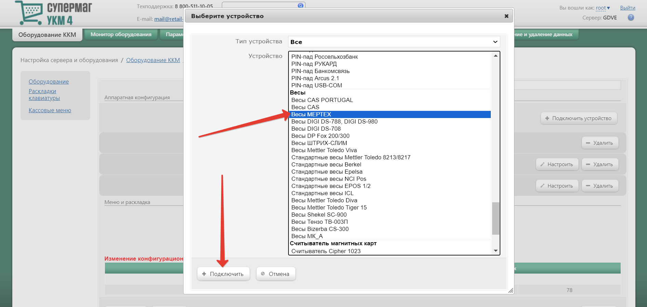Select Весы Mettler Toledo Tiger 15
This screenshot has width=647, height=307.
[x=390, y=207]
